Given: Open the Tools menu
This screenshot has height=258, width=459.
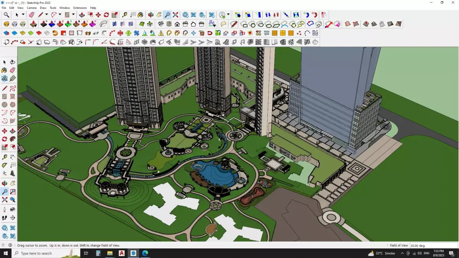Looking at the screenshot, I should point(53,8).
